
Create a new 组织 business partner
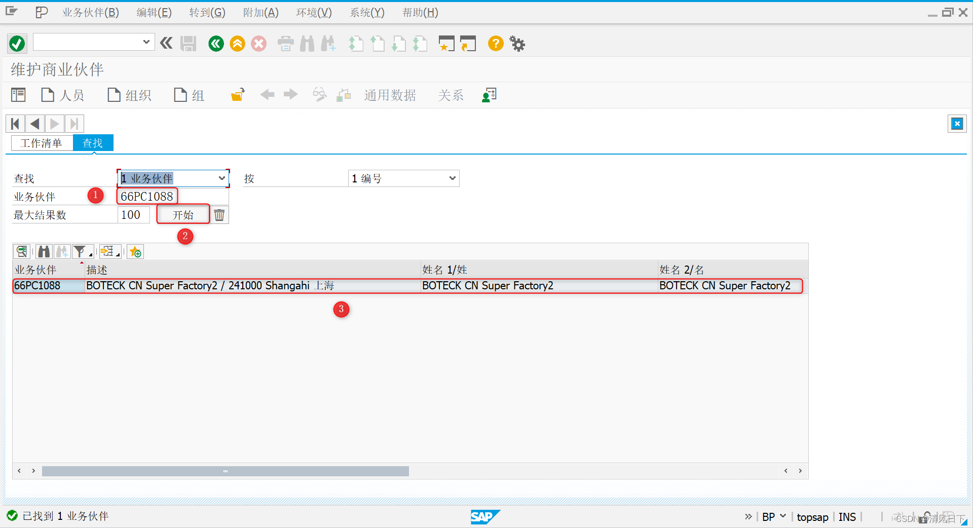pos(129,95)
